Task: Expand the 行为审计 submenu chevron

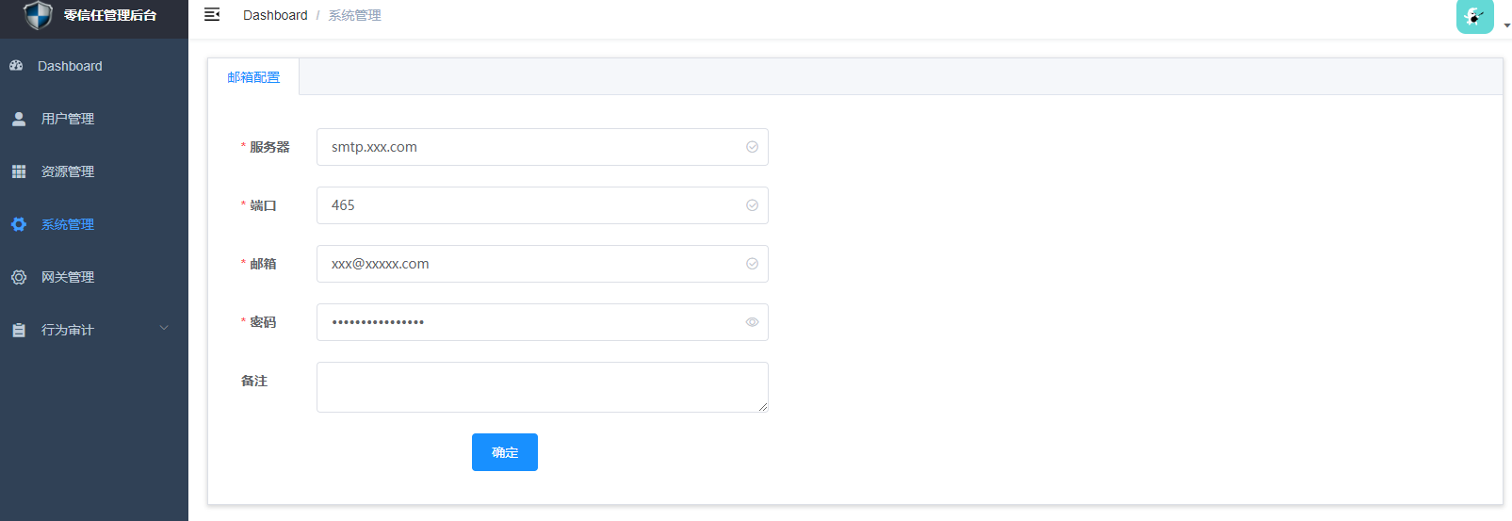Action: pos(164,329)
